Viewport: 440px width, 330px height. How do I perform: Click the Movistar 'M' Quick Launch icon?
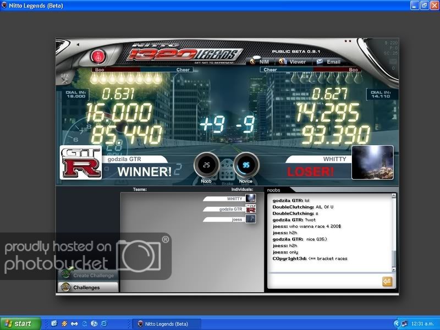[x=74, y=323]
